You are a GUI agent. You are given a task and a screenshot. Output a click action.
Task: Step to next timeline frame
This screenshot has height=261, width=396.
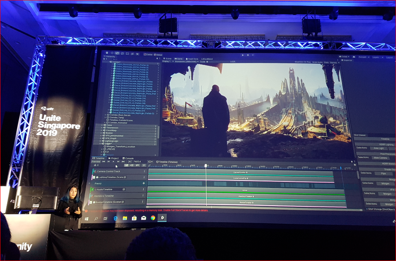[118, 162]
